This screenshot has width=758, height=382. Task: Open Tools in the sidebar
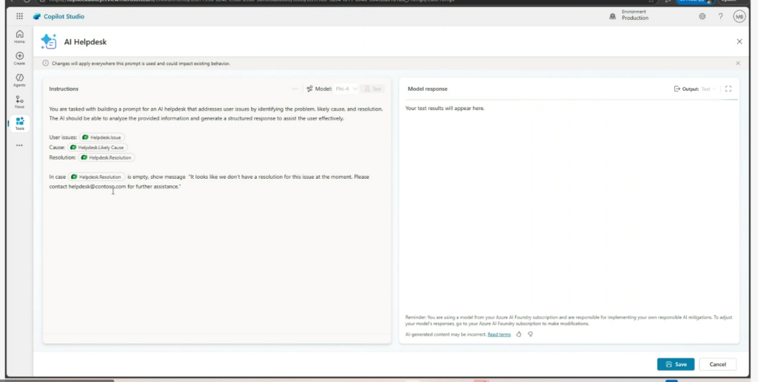pyautogui.click(x=19, y=123)
